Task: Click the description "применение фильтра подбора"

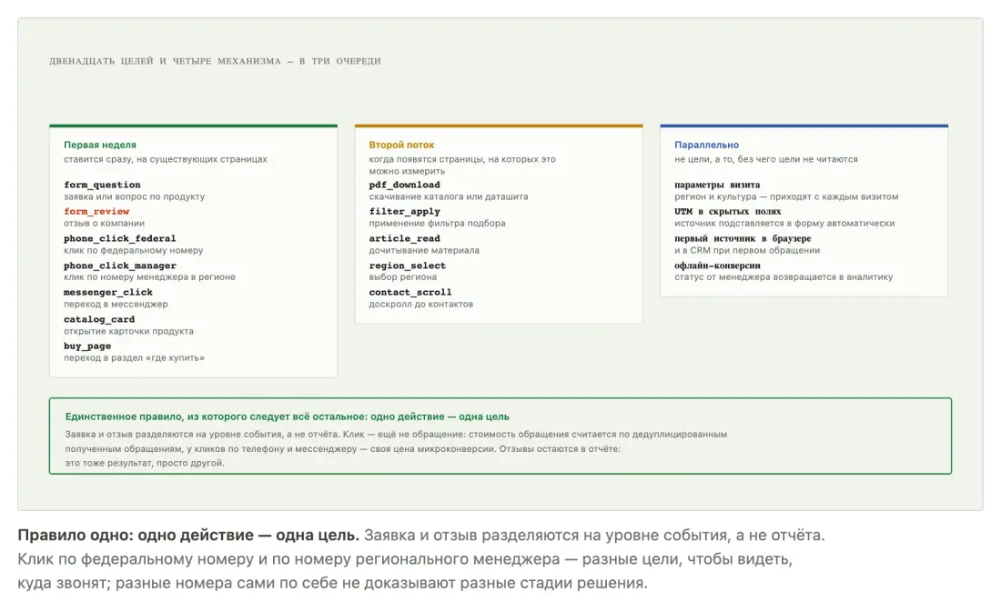Action: tap(437, 224)
